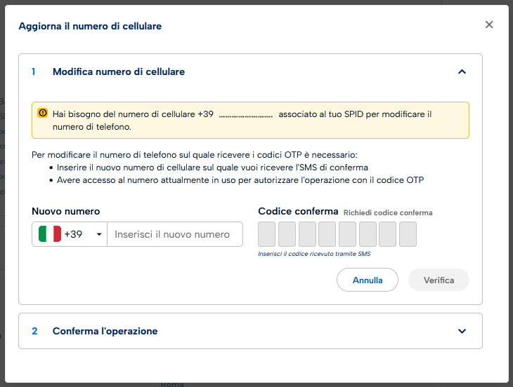Open the Conferma l'operazione step heading
Screen dimensions: 513x387
pos(105,331)
